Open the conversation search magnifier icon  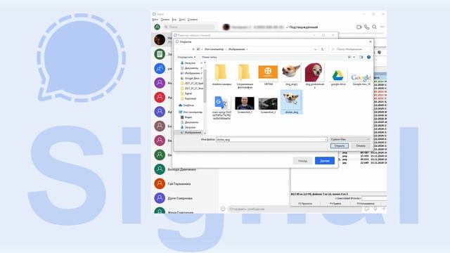pyautogui.click(x=374, y=27)
